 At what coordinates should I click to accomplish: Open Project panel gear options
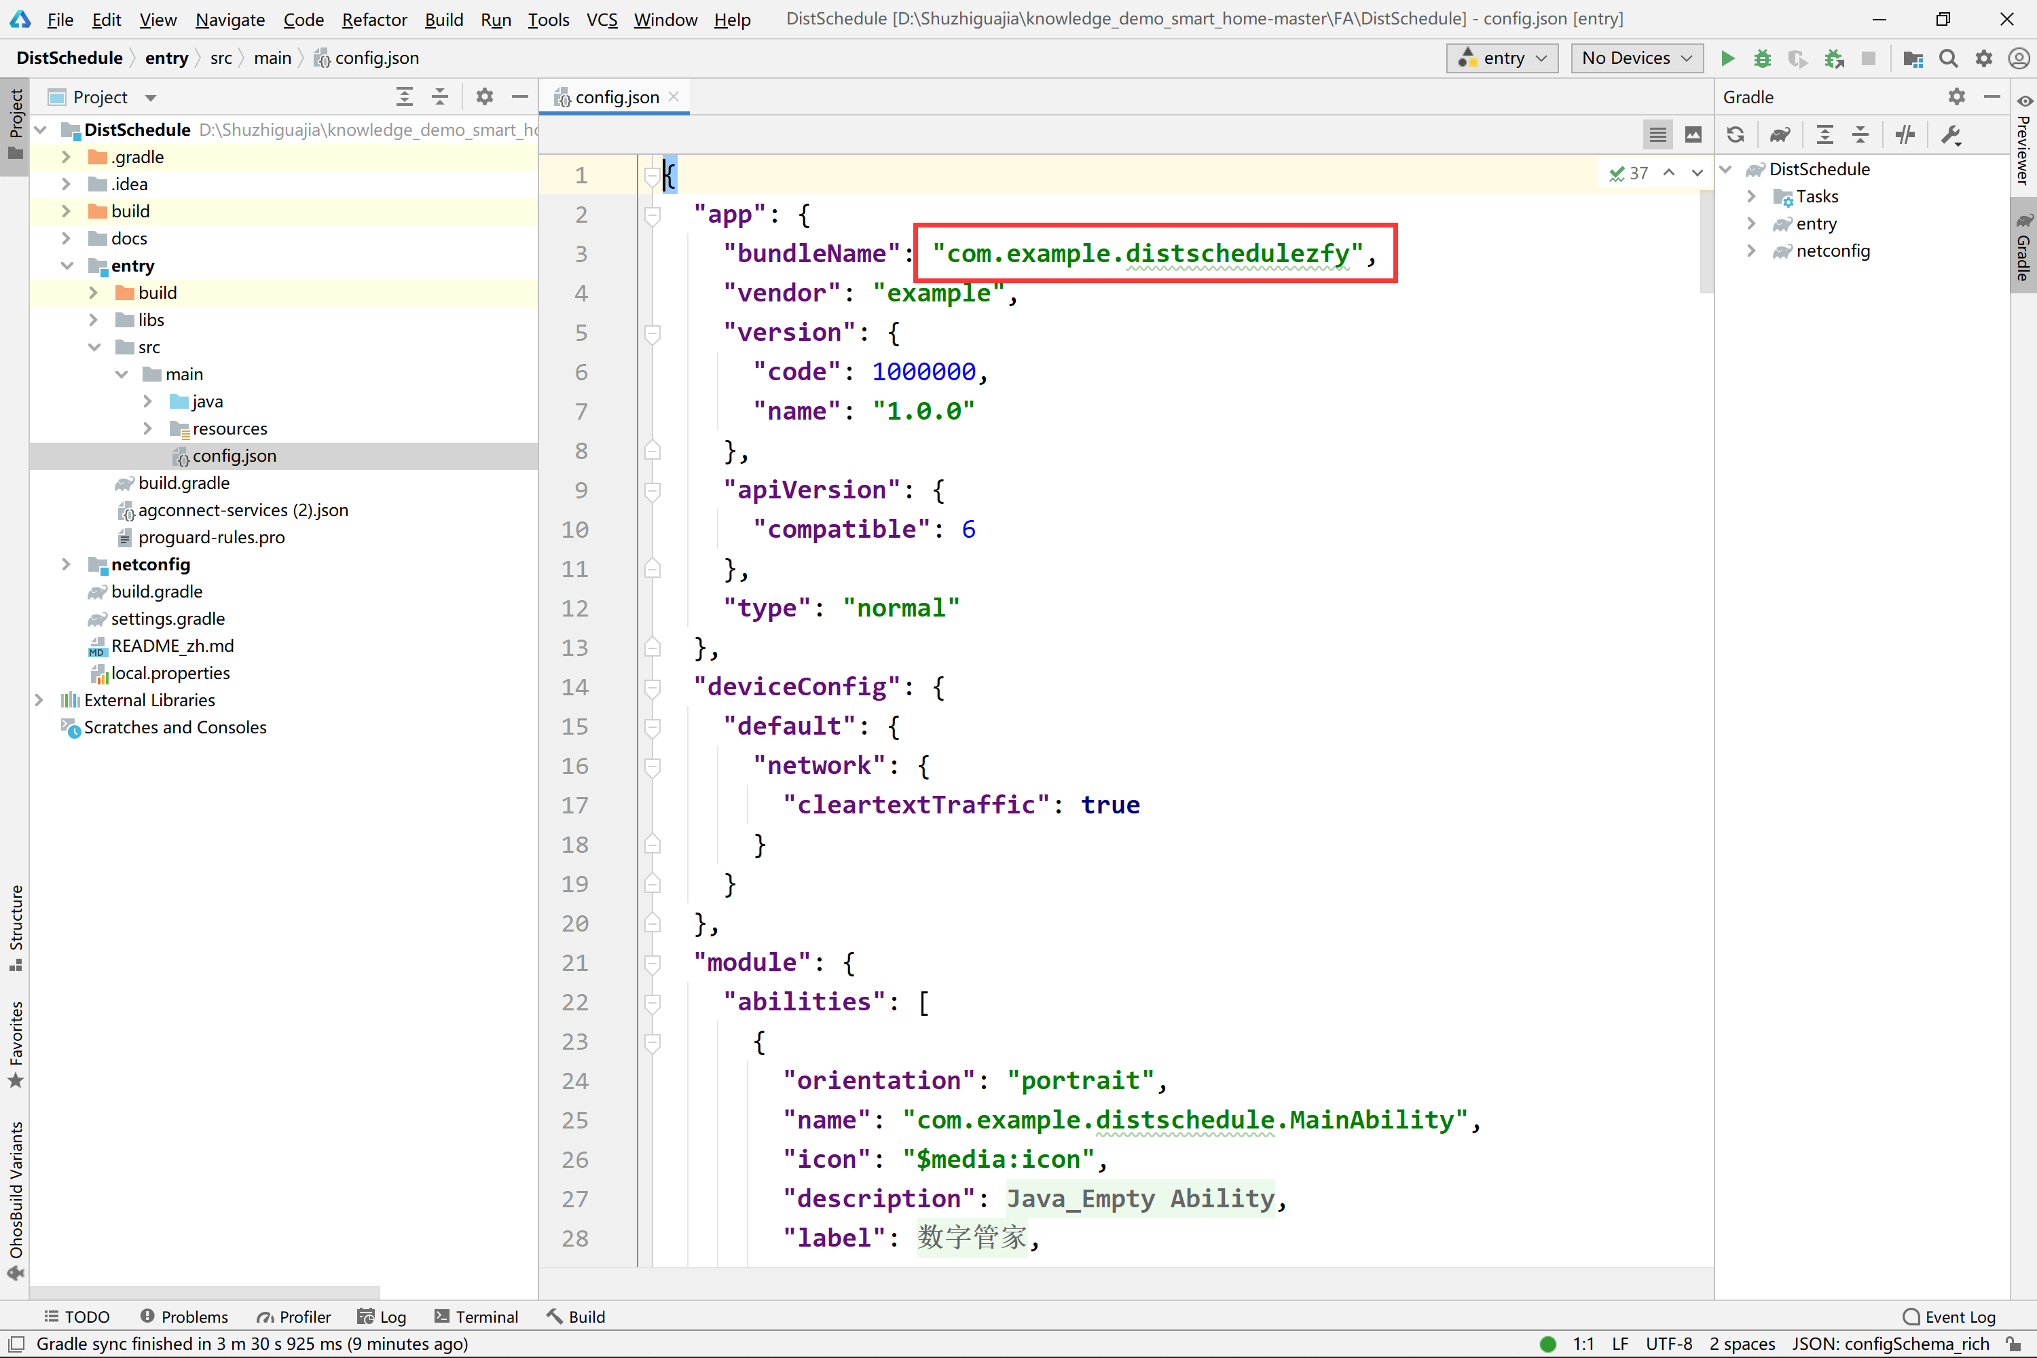[484, 97]
